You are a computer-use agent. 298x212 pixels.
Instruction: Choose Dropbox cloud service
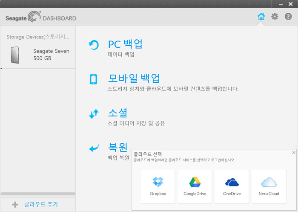click(x=158, y=186)
